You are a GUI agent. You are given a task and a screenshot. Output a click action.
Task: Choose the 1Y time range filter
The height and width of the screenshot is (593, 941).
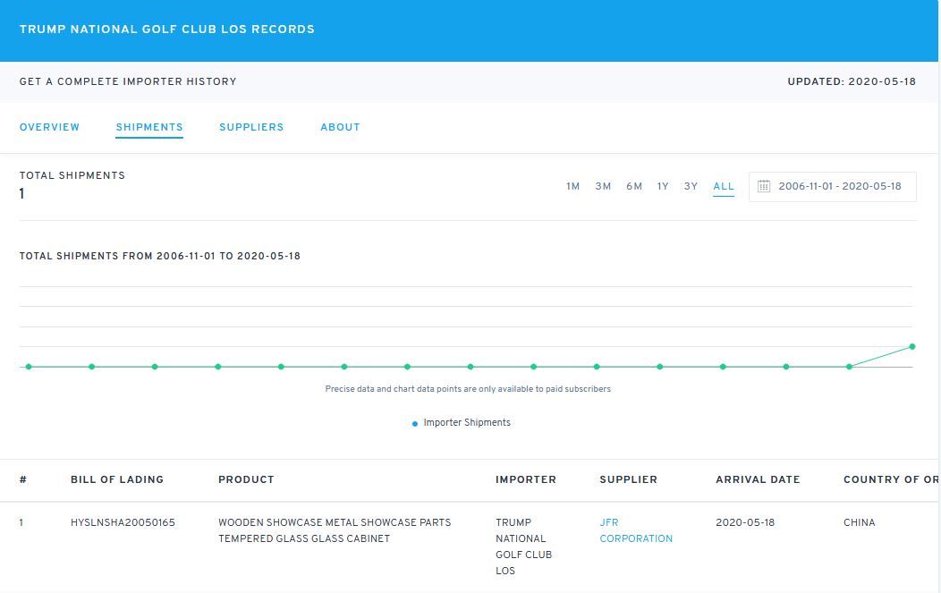[663, 186]
